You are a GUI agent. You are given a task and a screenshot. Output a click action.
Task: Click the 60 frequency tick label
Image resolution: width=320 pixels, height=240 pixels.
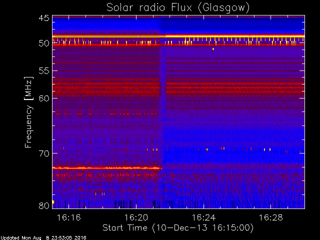(44, 98)
